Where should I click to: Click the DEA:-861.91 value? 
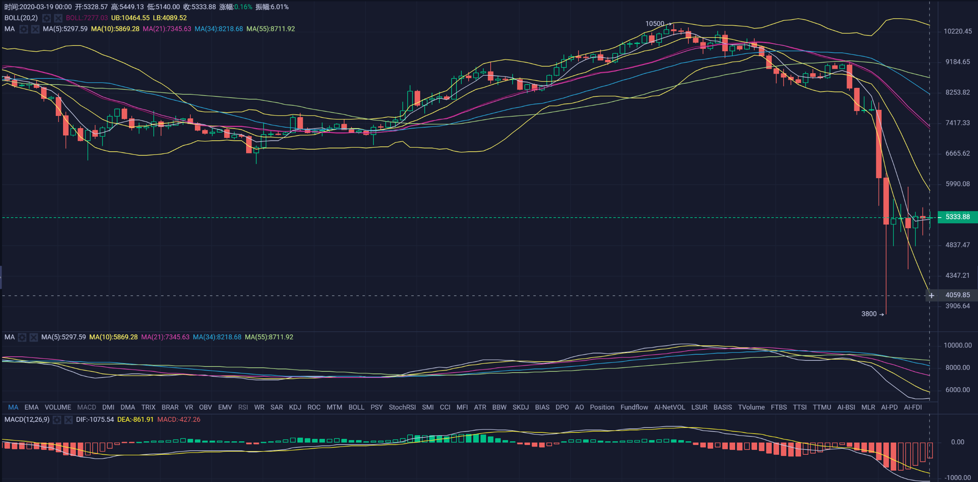coord(135,419)
